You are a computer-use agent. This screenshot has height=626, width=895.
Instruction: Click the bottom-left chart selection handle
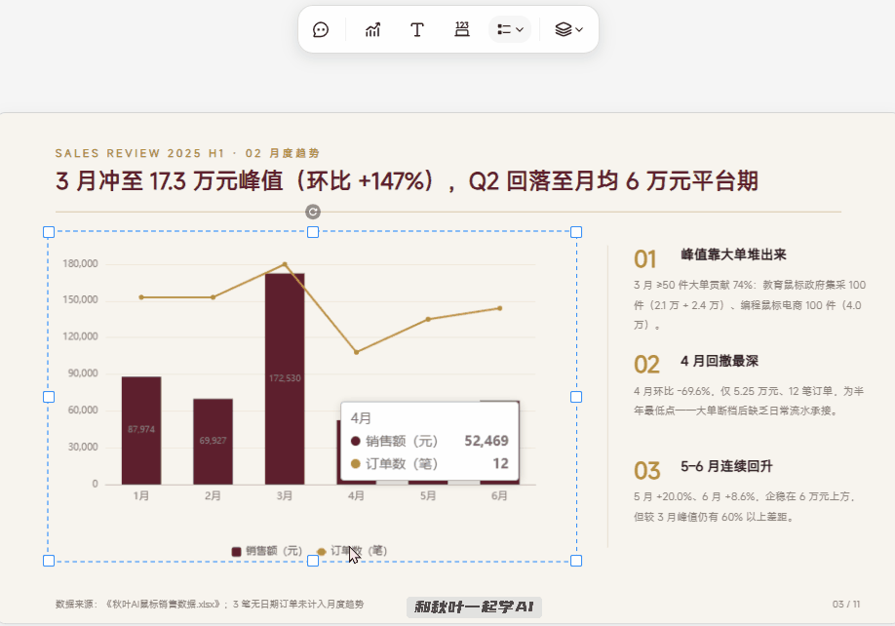point(49,561)
